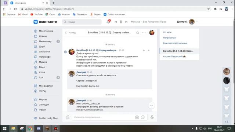This screenshot has height=132, width=235.
Task: Open the emoji smiley picker
Action: coord(143,117)
